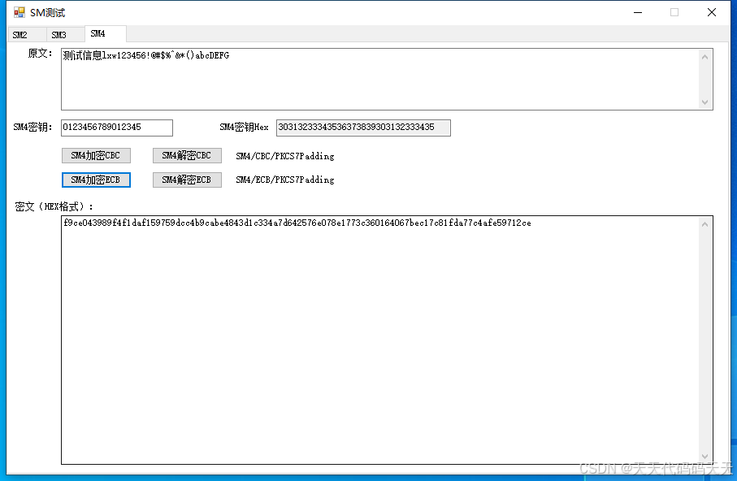Click the SM4密钥Hex label text
This screenshot has height=481, width=737.
[244, 128]
